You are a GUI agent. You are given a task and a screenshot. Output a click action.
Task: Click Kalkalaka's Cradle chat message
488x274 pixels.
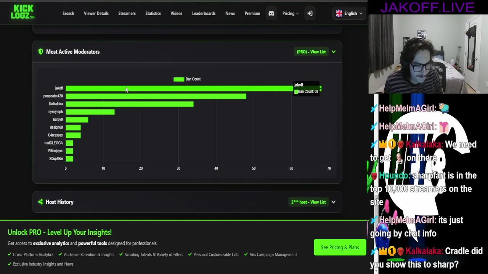coord(426,258)
